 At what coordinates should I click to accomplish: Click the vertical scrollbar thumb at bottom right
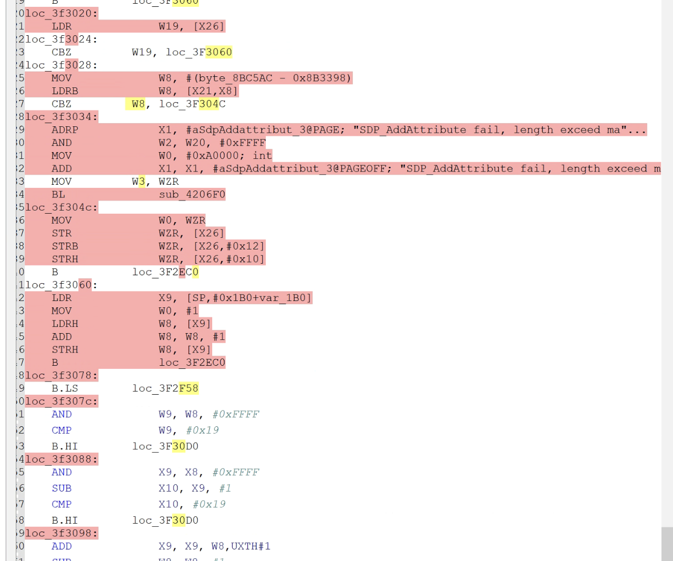667,544
